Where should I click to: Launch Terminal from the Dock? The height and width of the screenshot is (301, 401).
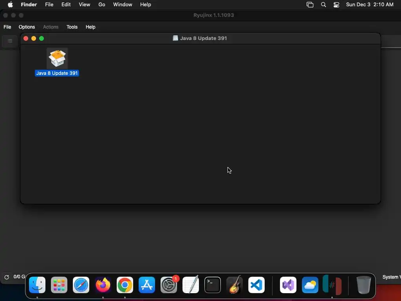pos(213,285)
